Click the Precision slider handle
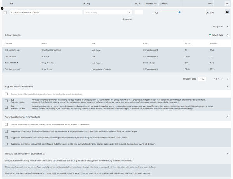The width and height of the screenshot is (233, 179). click(x=179, y=12)
